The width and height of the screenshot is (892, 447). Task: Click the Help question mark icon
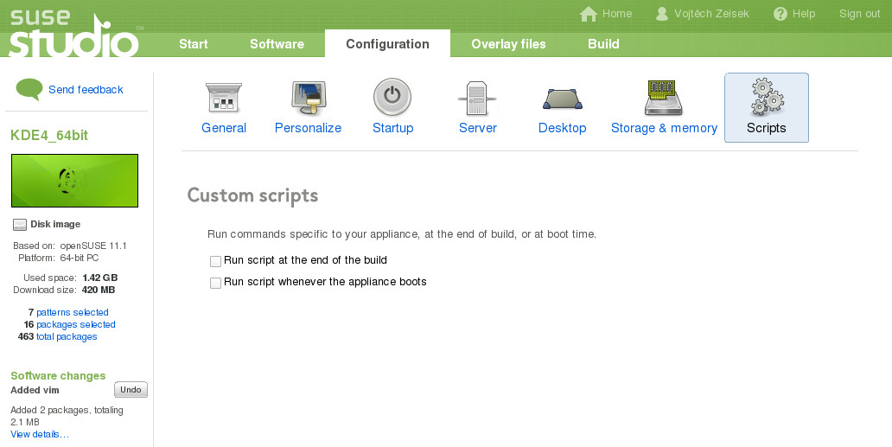pos(780,14)
